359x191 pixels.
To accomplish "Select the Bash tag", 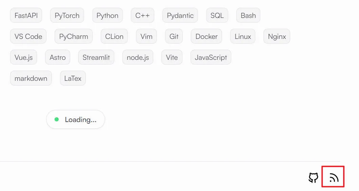I will (x=248, y=15).
